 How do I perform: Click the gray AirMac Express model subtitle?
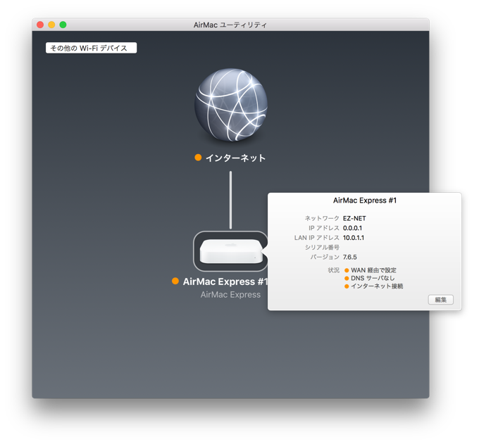point(230,295)
